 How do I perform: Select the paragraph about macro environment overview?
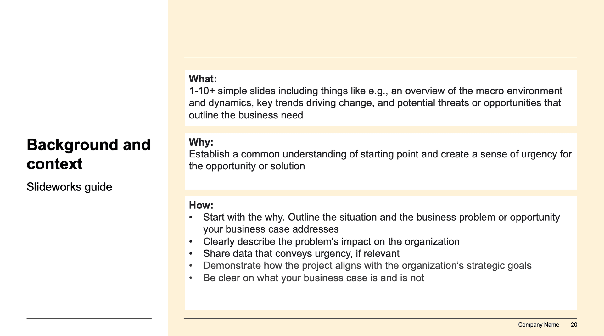pyautogui.click(x=375, y=103)
